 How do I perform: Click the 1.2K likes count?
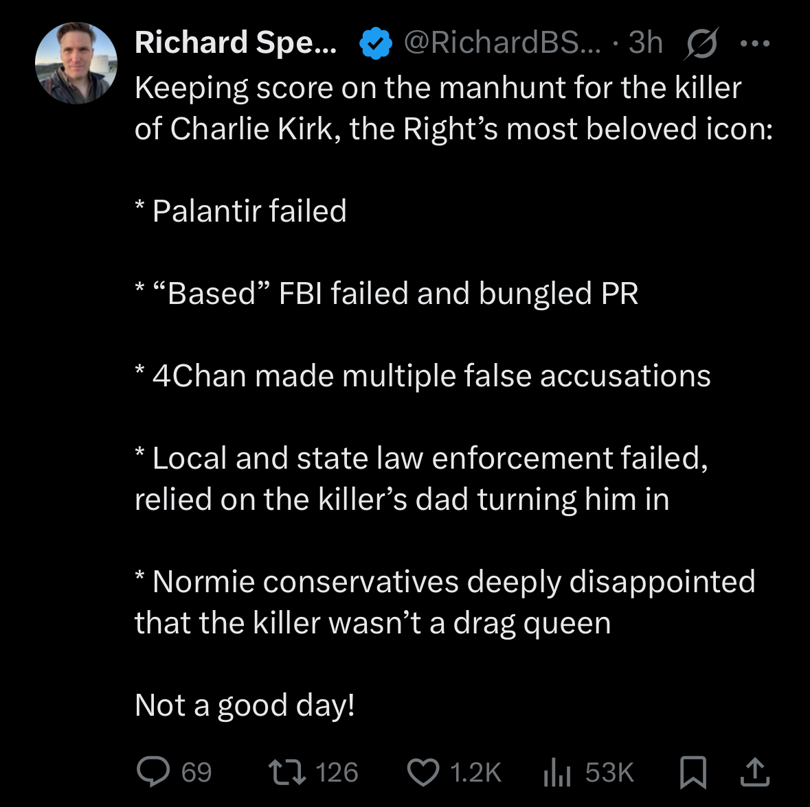[x=475, y=772]
